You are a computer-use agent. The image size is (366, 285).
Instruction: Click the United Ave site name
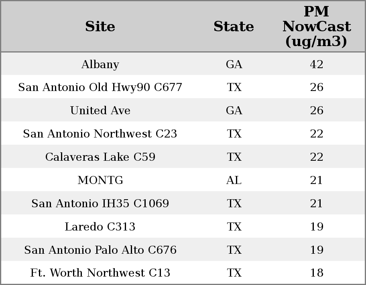click(100, 111)
